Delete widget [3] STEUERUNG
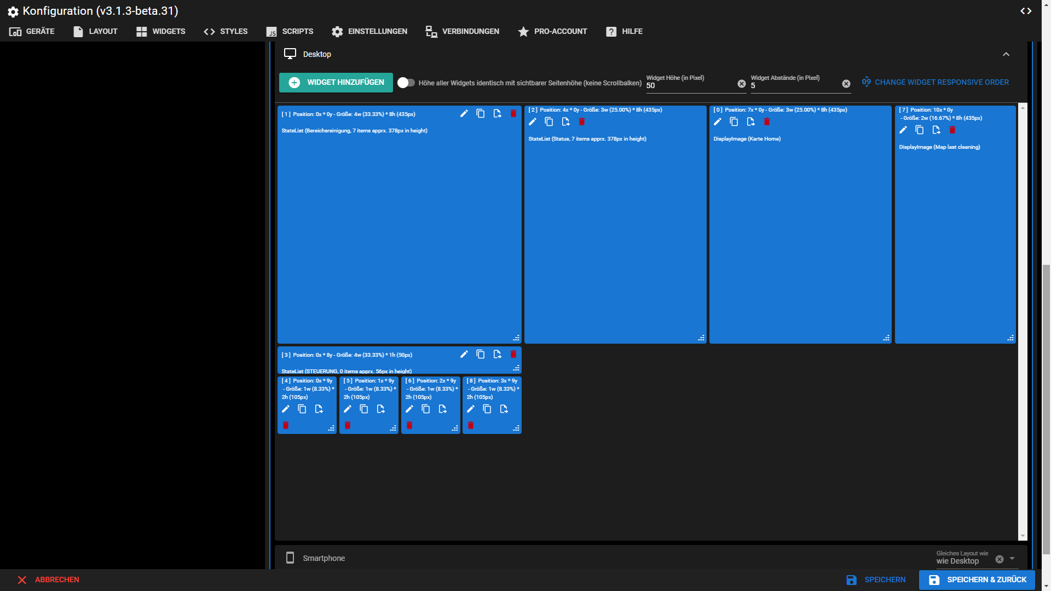The width and height of the screenshot is (1051, 591). point(513,355)
